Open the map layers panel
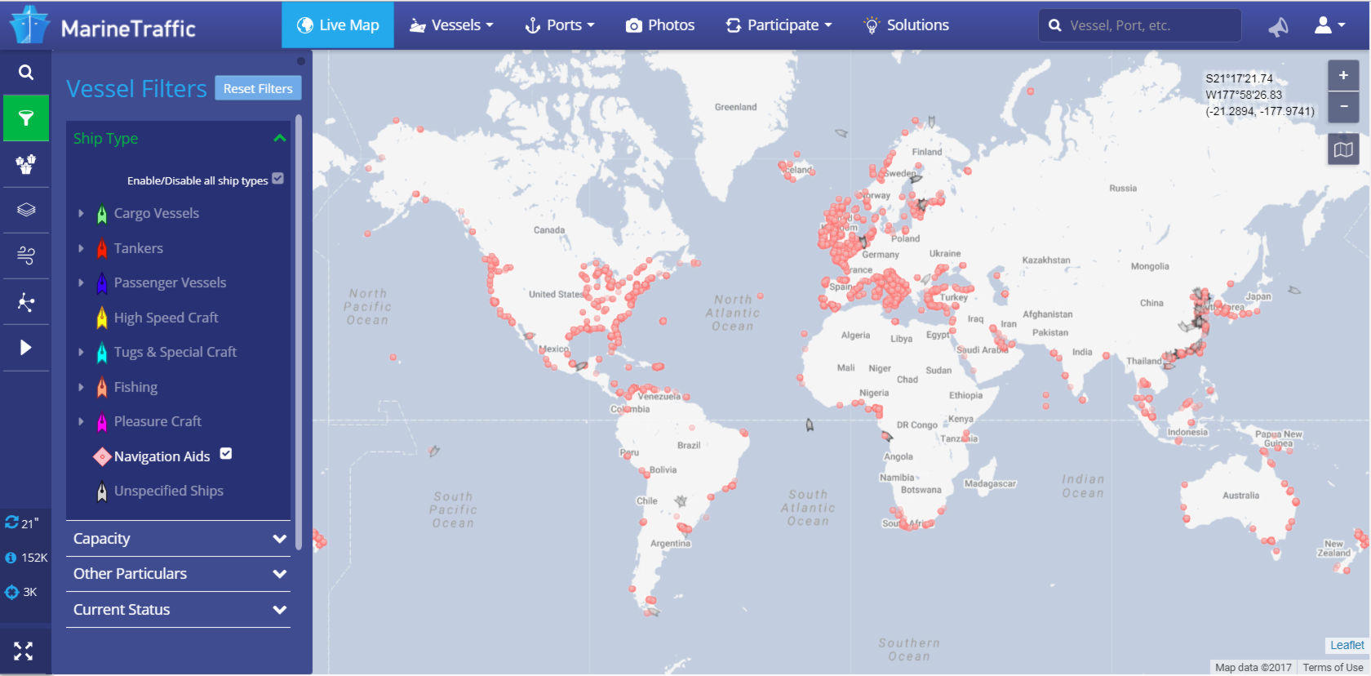This screenshot has width=1371, height=676. pyautogui.click(x=26, y=210)
